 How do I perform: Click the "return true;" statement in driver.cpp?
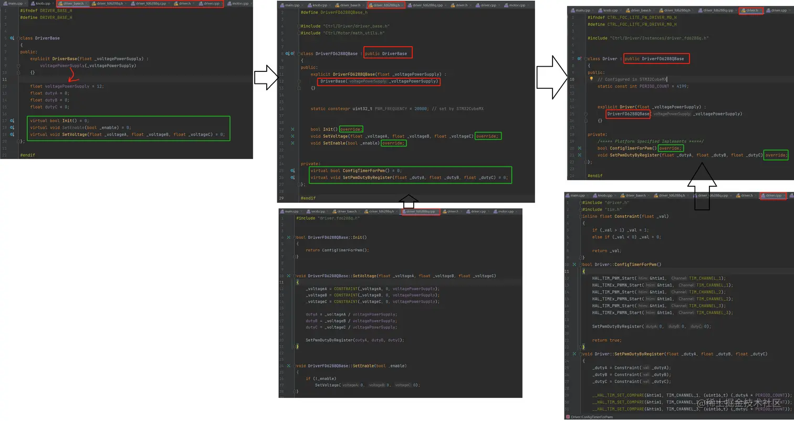click(607, 340)
